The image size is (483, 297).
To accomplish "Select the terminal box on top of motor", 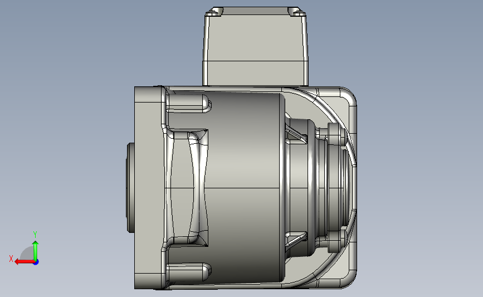I will click(255, 46).
